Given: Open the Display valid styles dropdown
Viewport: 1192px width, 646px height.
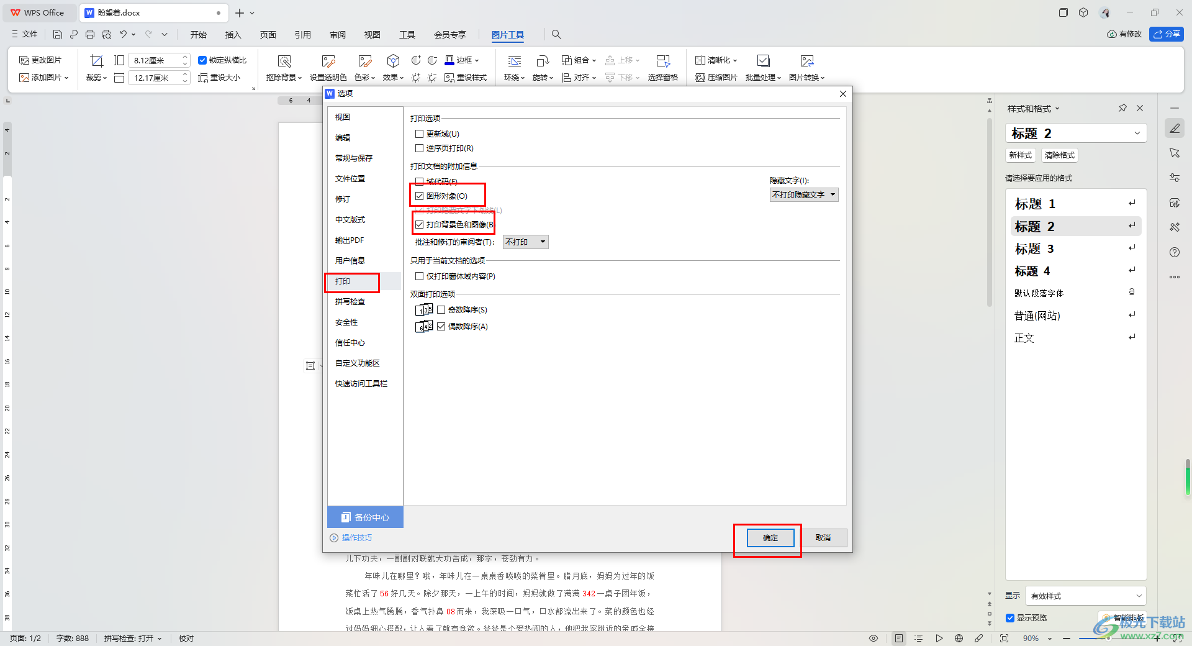Looking at the screenshot, I should pyautogui.click(x=1085, y=596).
